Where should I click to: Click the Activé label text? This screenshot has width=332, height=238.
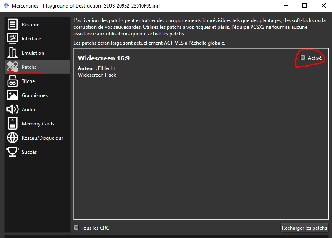tap(314, 58)
